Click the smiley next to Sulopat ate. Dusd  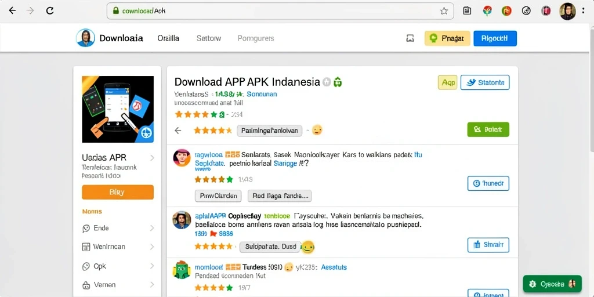[x=308, y=247]
